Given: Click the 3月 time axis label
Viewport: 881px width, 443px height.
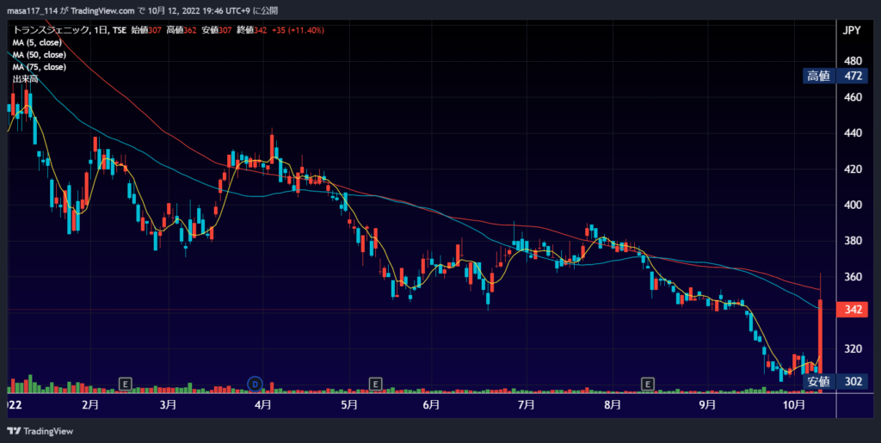Looking at the screenshot, I should point(168,405).
